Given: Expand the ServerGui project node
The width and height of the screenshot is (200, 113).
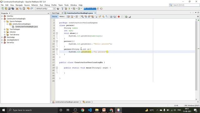Looking at the screenshot, I should point(2,43).
